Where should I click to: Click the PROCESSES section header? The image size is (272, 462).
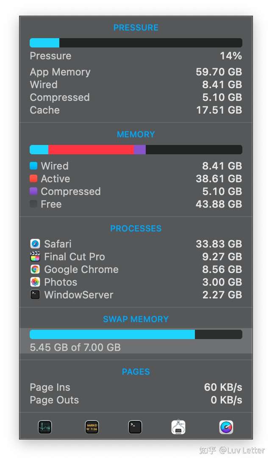(x=136, y=228)
